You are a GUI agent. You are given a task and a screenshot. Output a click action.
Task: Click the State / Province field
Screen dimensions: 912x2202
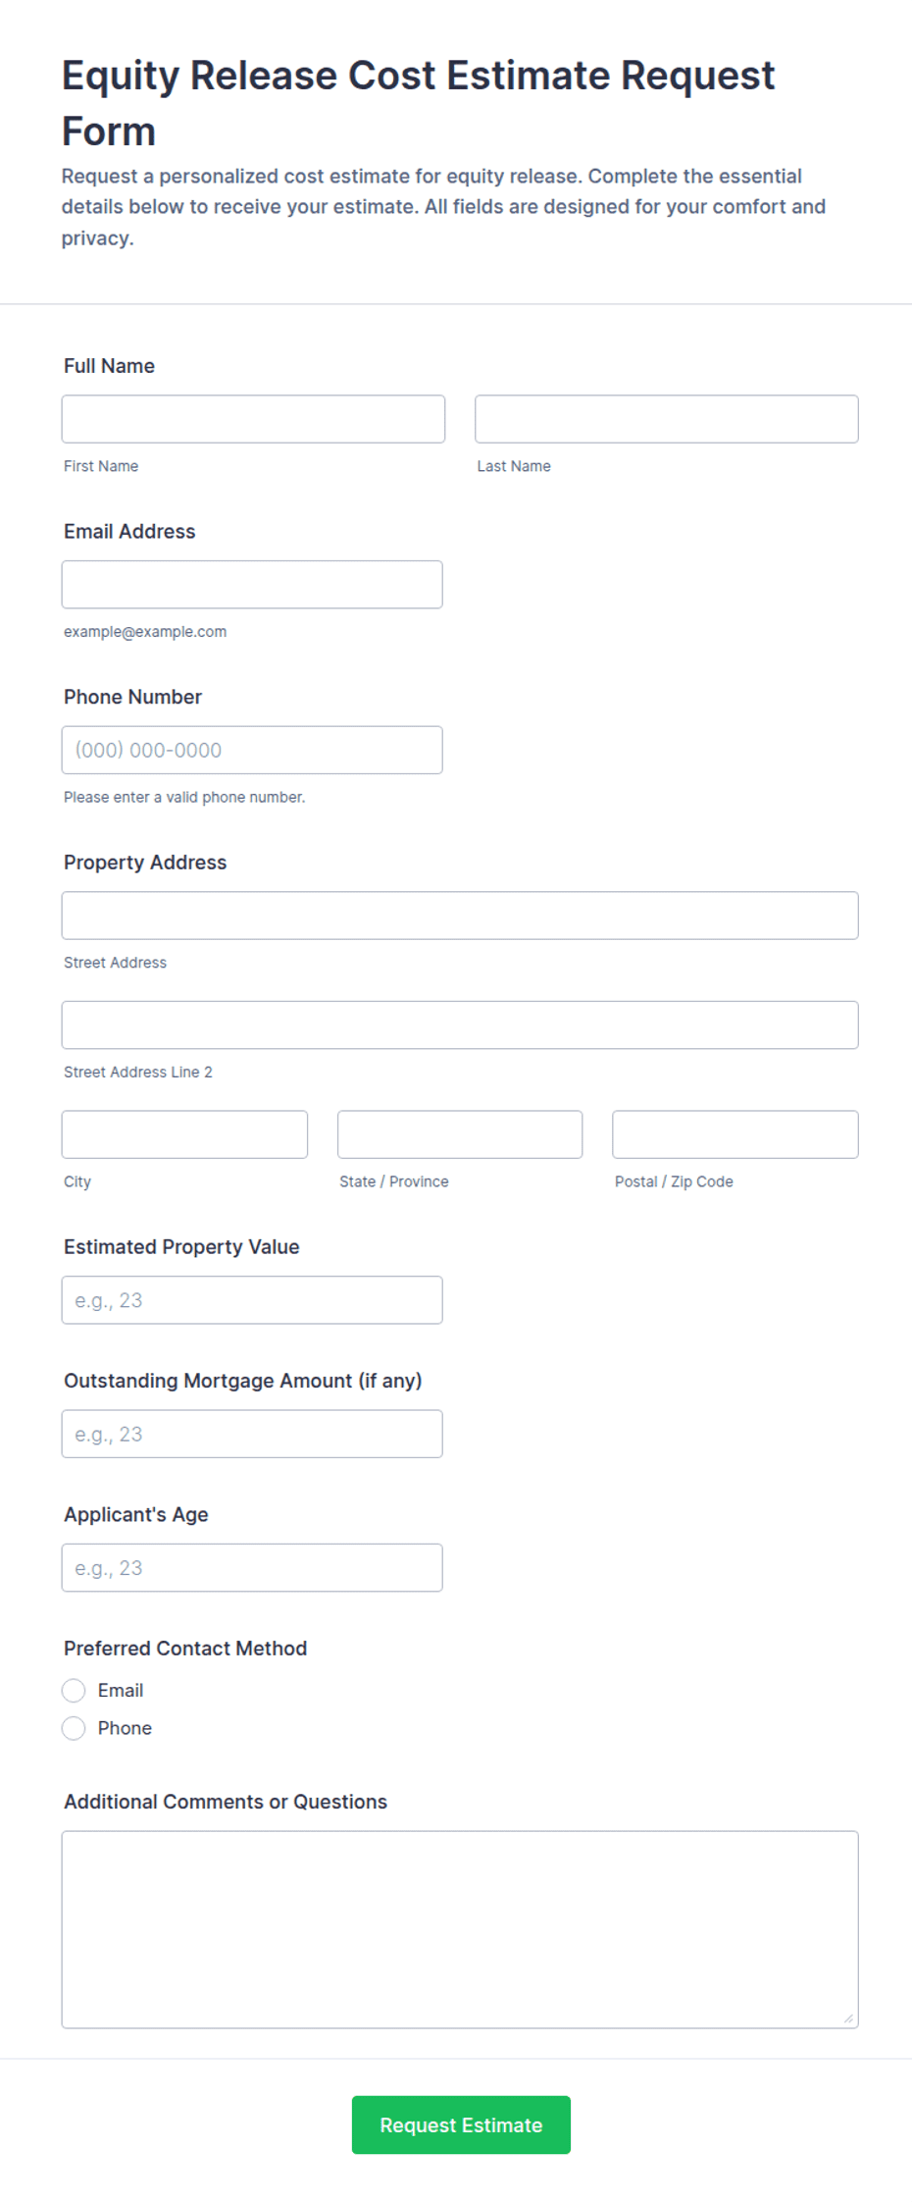(460, 1135)
